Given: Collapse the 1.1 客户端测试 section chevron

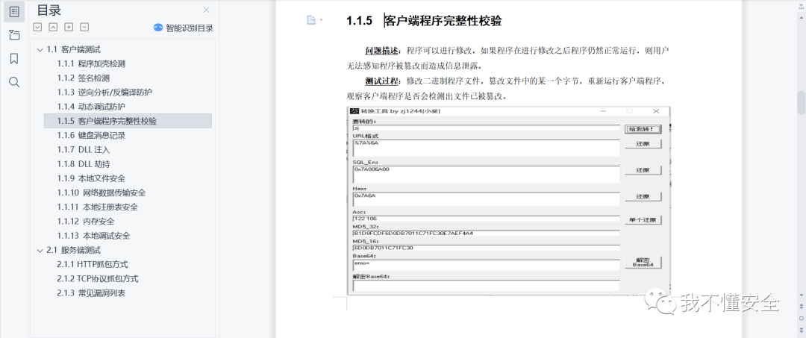Looking at the screenshot, I should (40, 50).
